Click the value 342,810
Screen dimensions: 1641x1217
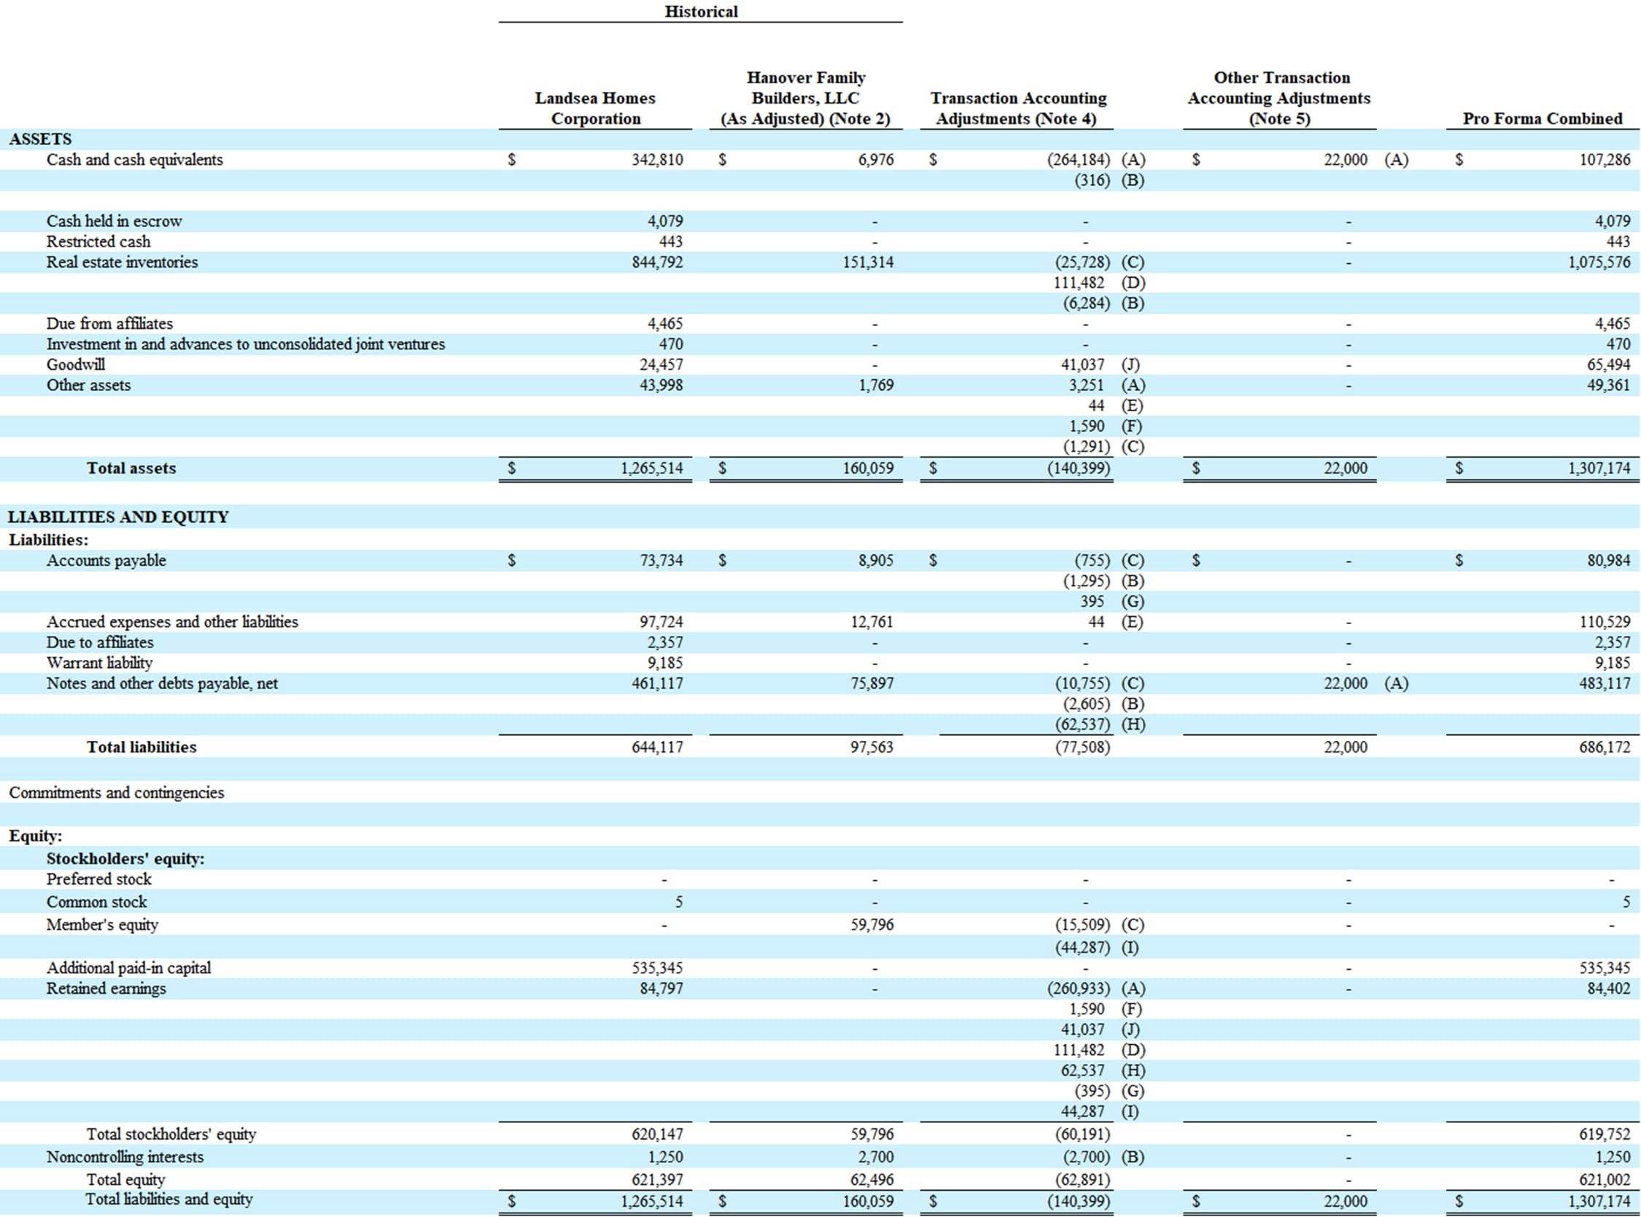(657, 160)
